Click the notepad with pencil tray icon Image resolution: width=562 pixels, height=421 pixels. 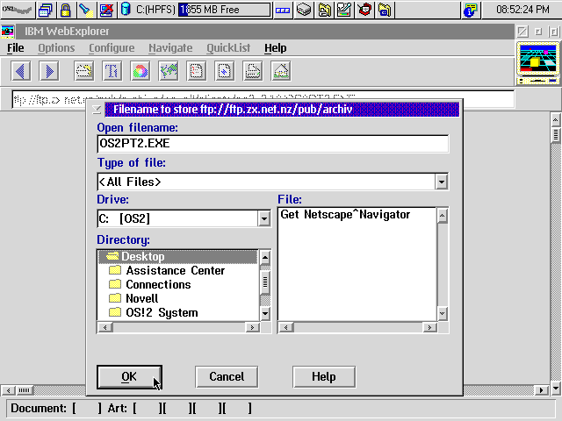[344, 10]
